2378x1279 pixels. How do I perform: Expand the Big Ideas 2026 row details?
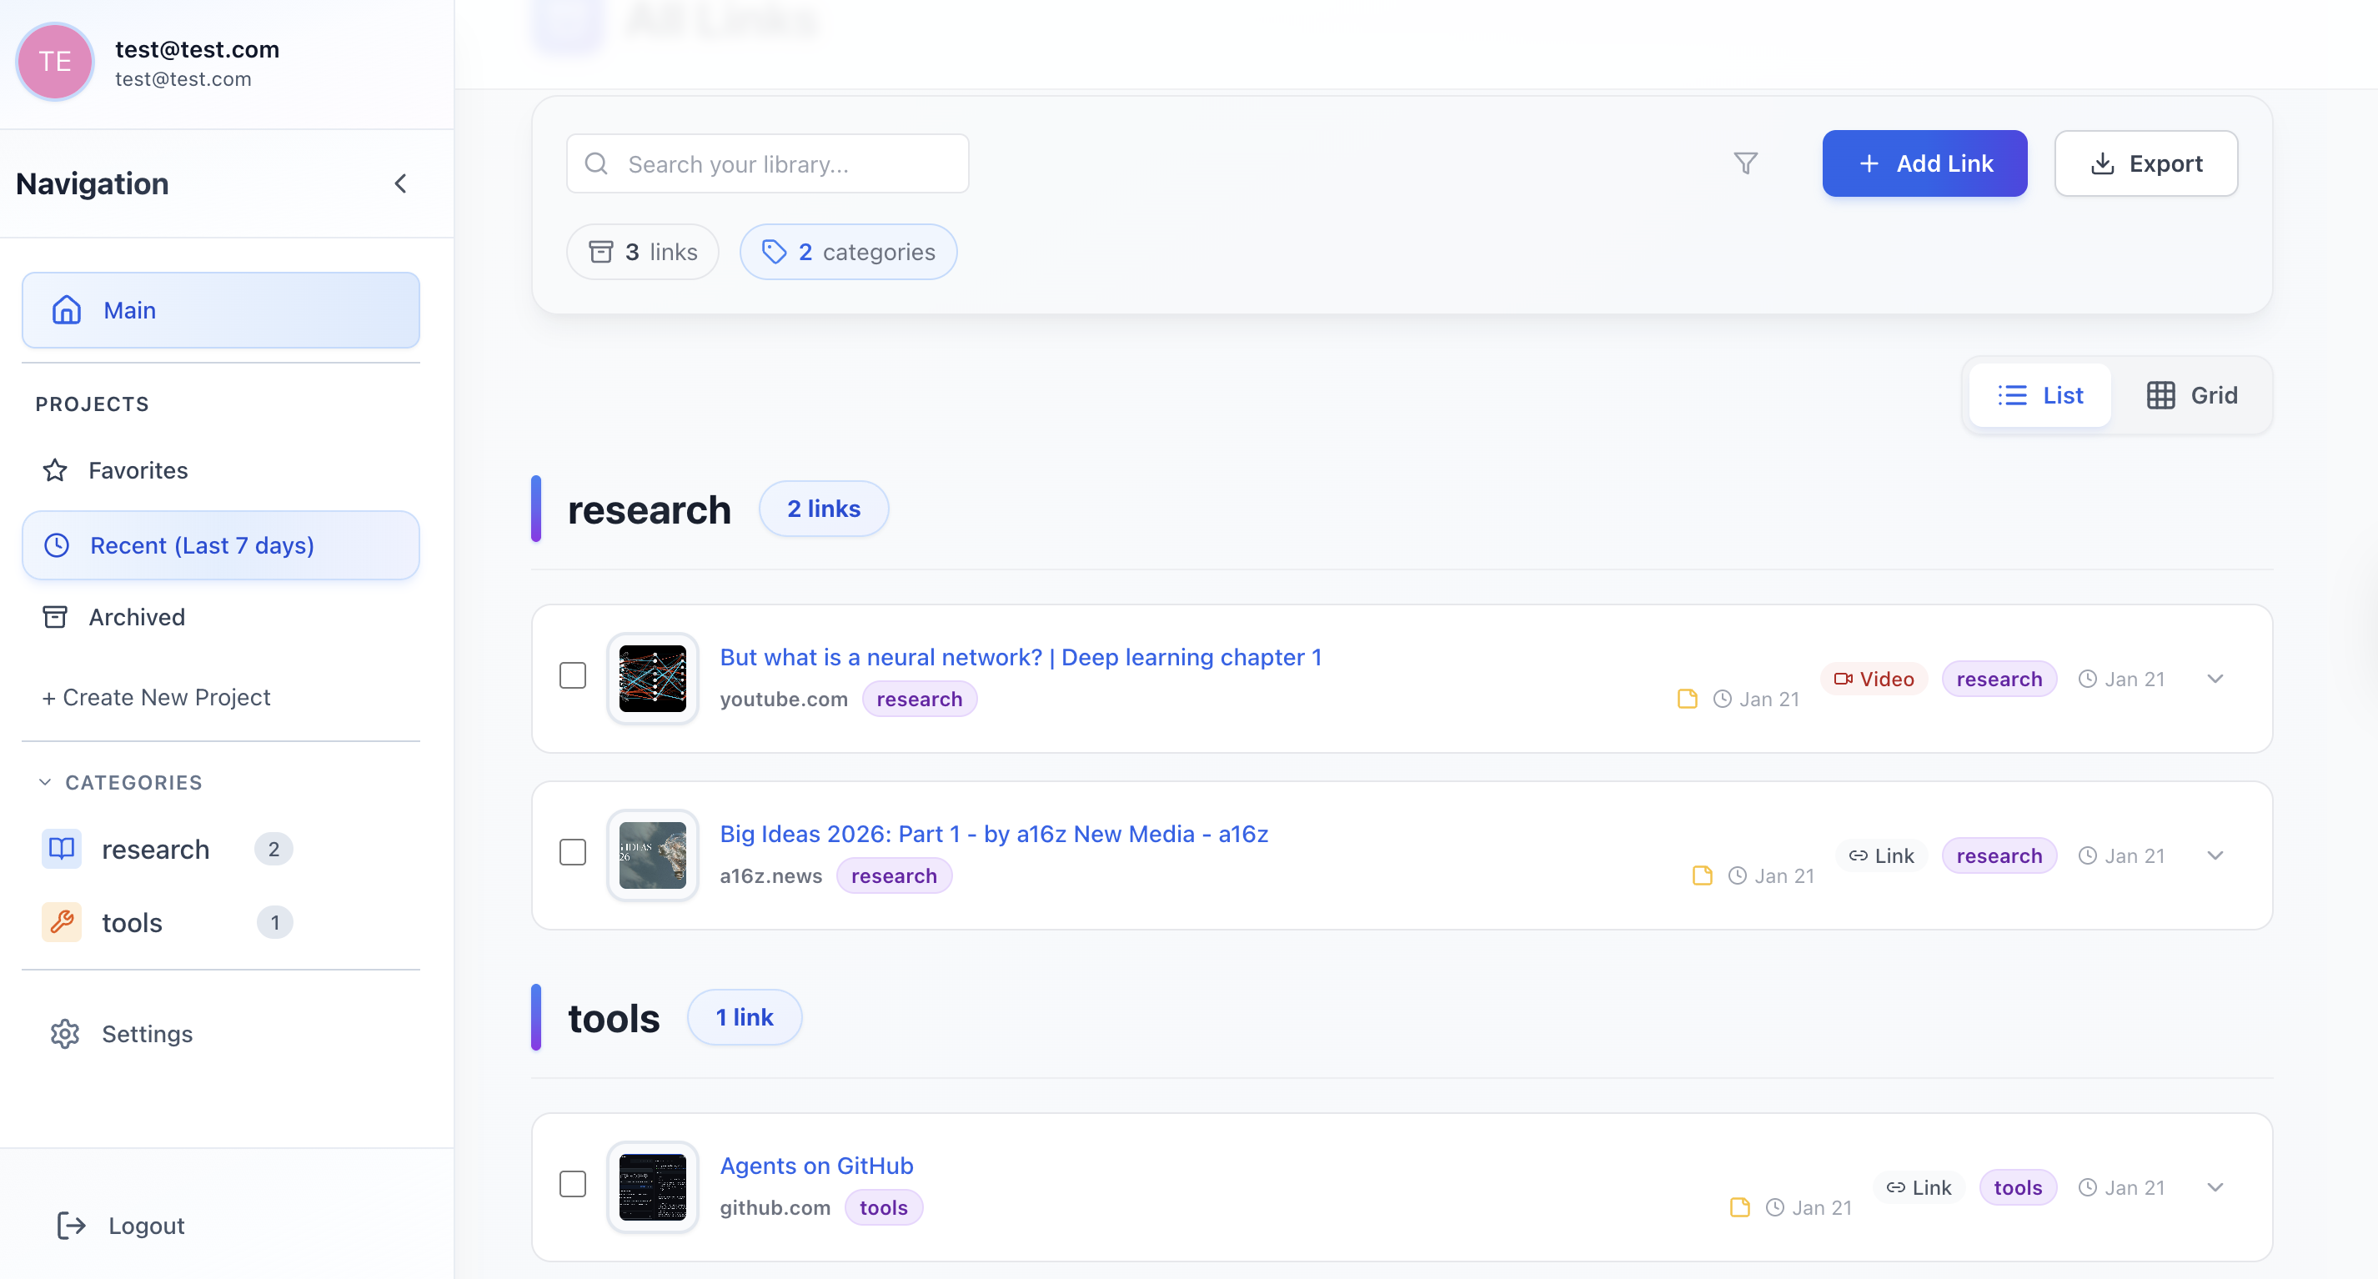2215,855
